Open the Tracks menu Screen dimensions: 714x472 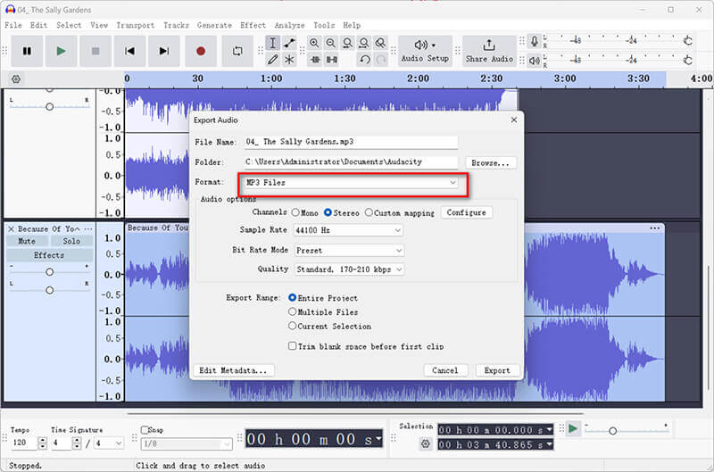[x=176, y=26]
